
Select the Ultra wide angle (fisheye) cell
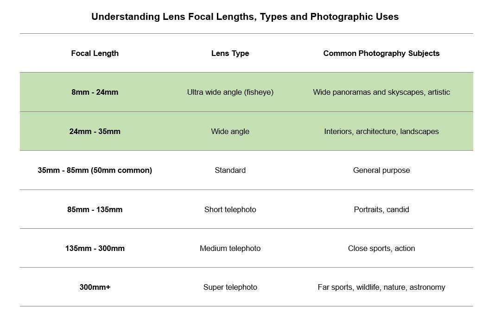(230, 92)
